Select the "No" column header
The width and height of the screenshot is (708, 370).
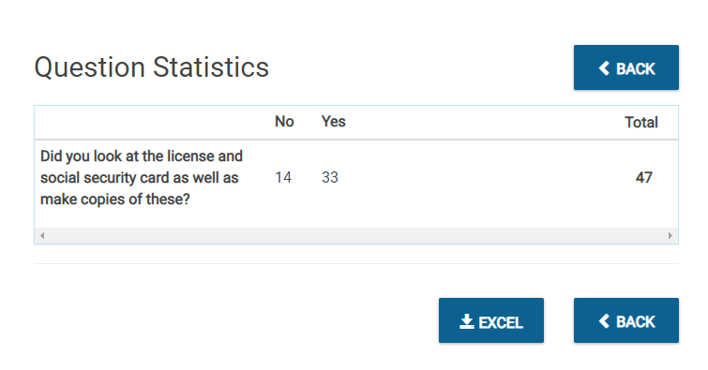[284, 122]
